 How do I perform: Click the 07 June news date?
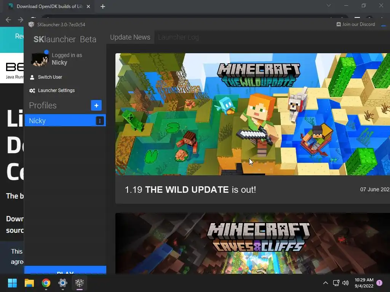[x=375, y=189]
